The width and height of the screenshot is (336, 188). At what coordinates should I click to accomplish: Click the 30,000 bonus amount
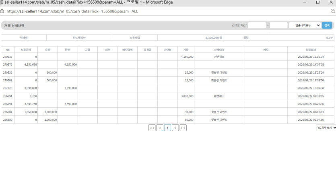pyautogui.click(x=189, y=112)
